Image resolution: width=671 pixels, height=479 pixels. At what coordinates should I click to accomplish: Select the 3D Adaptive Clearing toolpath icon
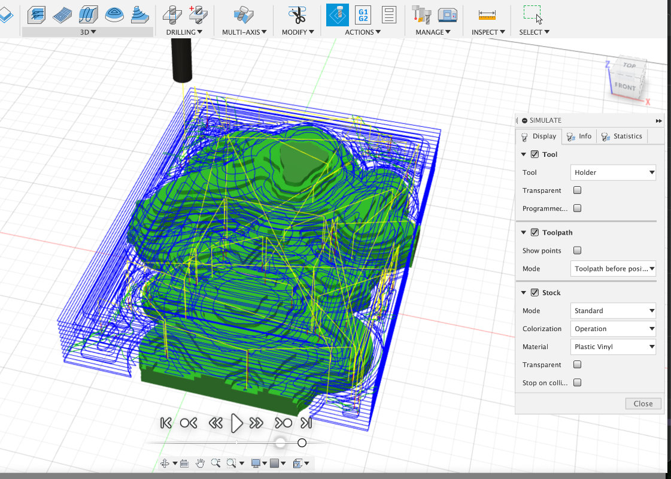coord(37,15)
